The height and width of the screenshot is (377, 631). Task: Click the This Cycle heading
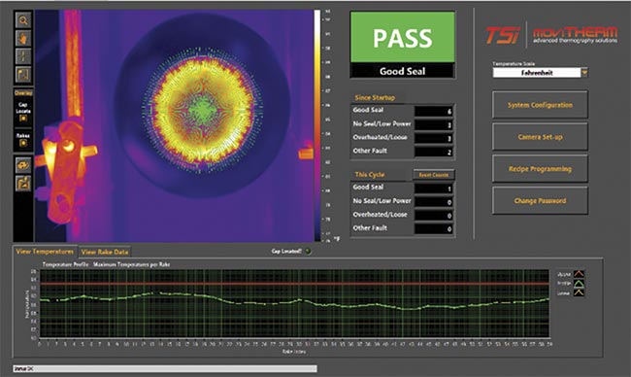click(370, 174)
